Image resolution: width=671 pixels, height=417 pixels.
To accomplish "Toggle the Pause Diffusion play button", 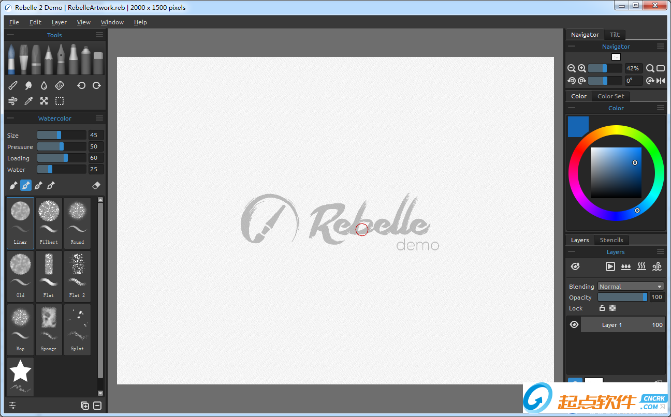I will 610,266.
